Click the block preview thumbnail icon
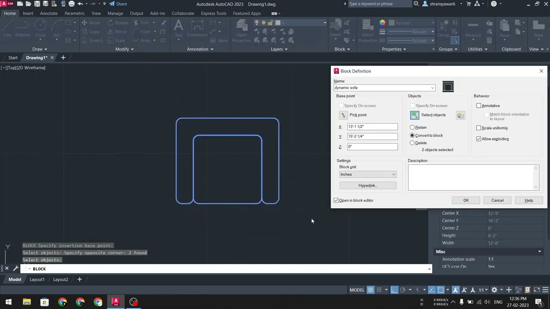The height and width of the screenshot is (309, 550). 448,87
